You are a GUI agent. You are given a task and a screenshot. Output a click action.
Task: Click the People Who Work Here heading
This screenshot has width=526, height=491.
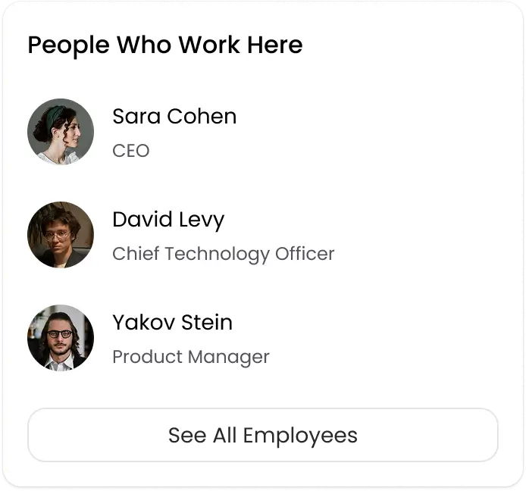[165, 45]
